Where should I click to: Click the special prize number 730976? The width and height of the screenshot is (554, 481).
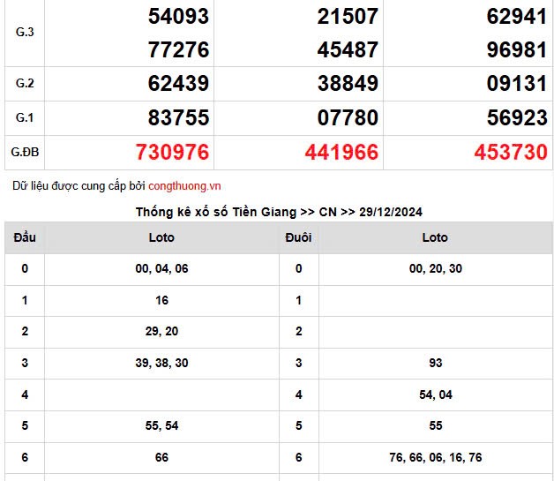click(172, 153)
